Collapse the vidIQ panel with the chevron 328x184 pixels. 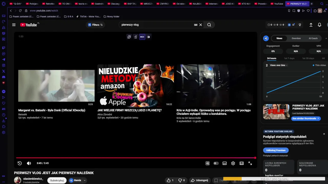[x=326, y=38]
